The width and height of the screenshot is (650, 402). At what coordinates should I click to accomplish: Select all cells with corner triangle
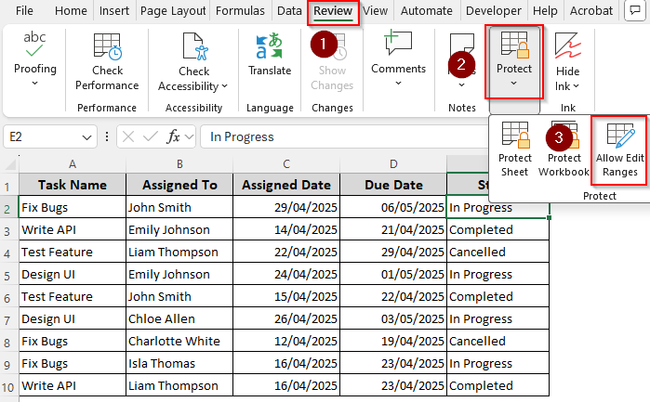pyautogui.click(x=10, y=164)
